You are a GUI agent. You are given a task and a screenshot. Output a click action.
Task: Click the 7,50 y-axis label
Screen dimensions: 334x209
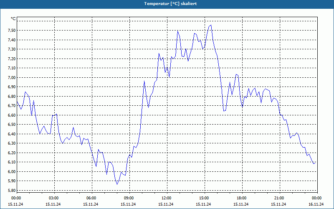(x=12, y=31)
